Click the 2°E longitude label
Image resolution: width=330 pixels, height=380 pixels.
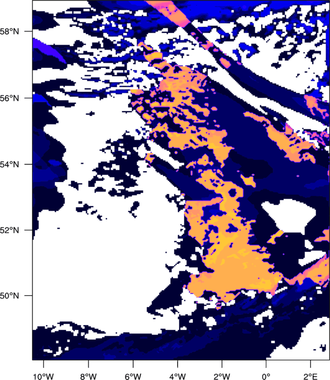[310, 376]
